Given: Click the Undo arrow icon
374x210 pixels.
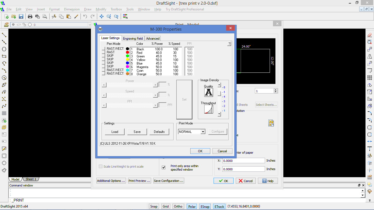Looking at the screenshot, I should 85,16.
